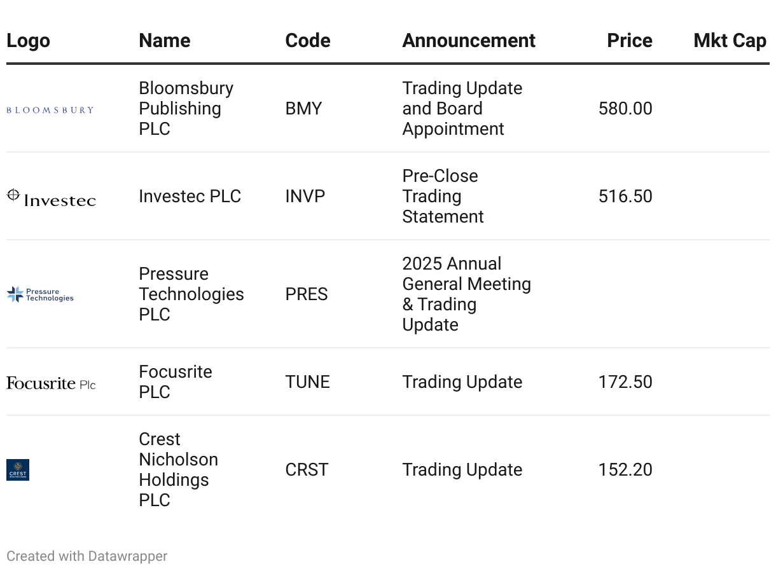Click the Pre-Close Trading Statement announcement
776x571 pixels.
443,196
